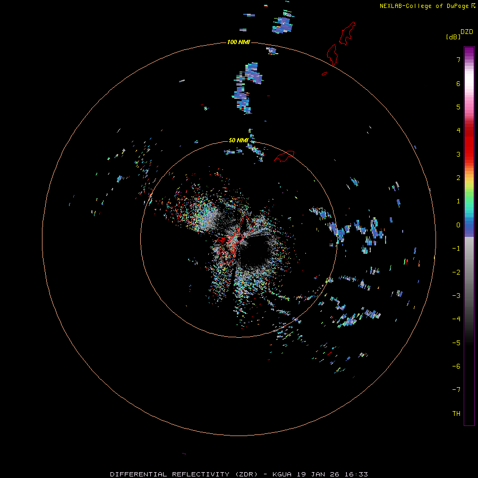Click the purple top of the color bar
Viewport: 478px width, 478px height.
[x=469, y=52]
